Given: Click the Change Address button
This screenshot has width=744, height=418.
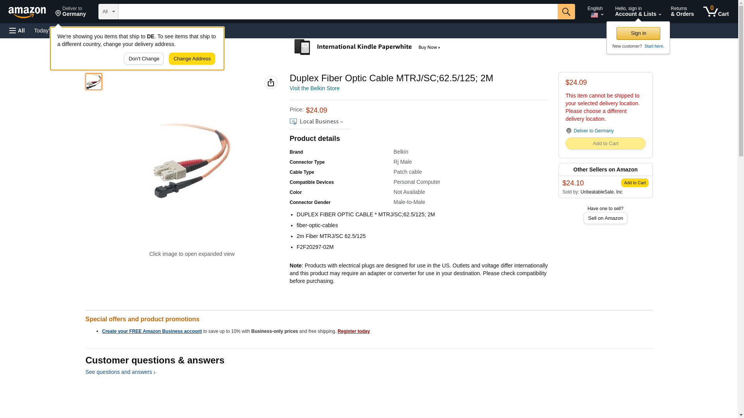Looking at the screenshot, I should pos(192,59).
